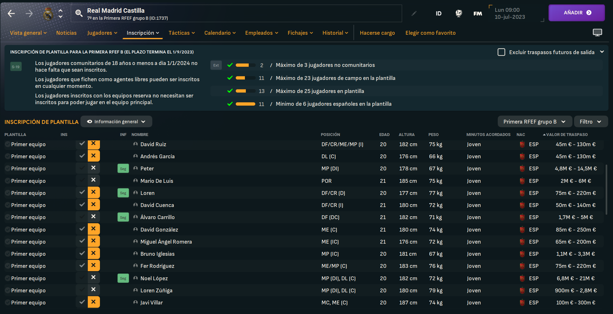Open the Filtro dropdown
The height and width of the screenshot is (314, 613).
point(591,122)
